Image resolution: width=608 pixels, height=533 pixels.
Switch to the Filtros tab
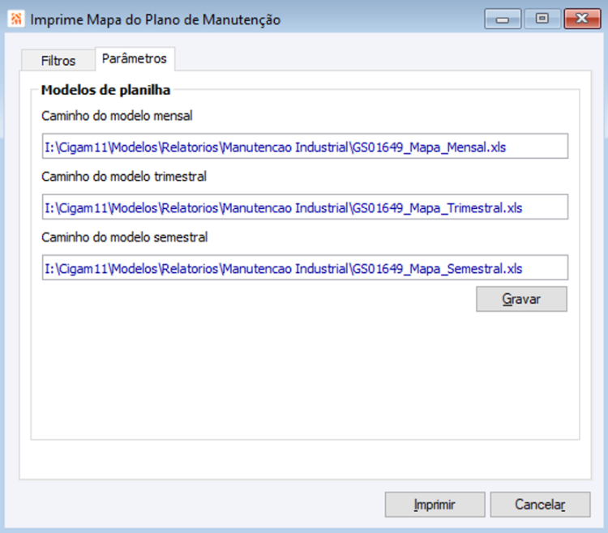pyautogui.click(x=58, y=61)
